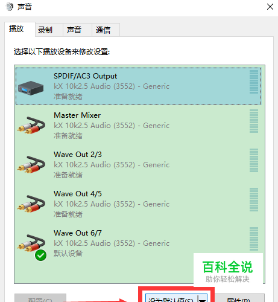Select the Wave Out 4/5 device name
This screenshot has height=302, width=278.
tap(78, 194)
